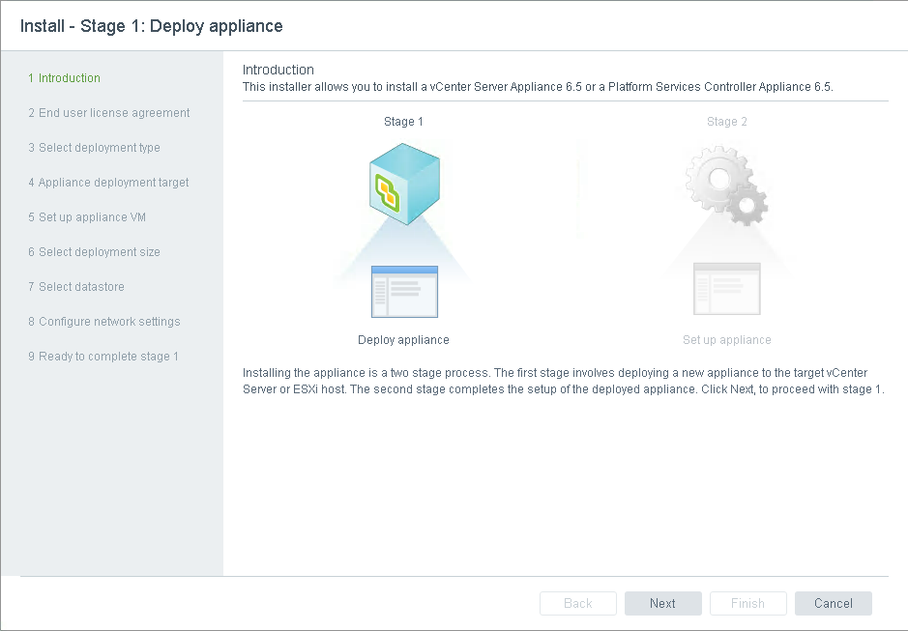This screenshot has width=908, height=631.
Task: Click the Introduction heading in main panel
Action: (x=278, y=70)
